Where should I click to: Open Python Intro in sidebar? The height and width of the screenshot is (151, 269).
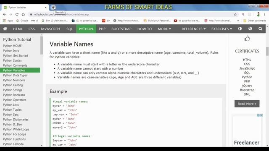click(x=11, y=51)
